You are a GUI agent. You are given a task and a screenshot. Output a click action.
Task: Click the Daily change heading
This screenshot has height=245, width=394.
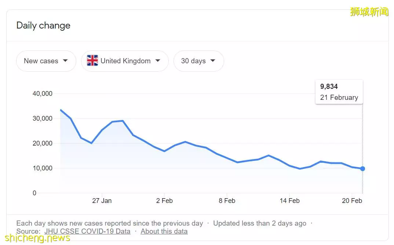click(43, 26)
